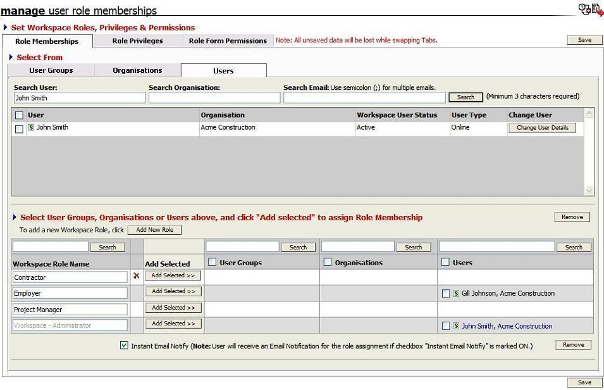Click the Workspace - Administrator role name field

coord(70,325)
